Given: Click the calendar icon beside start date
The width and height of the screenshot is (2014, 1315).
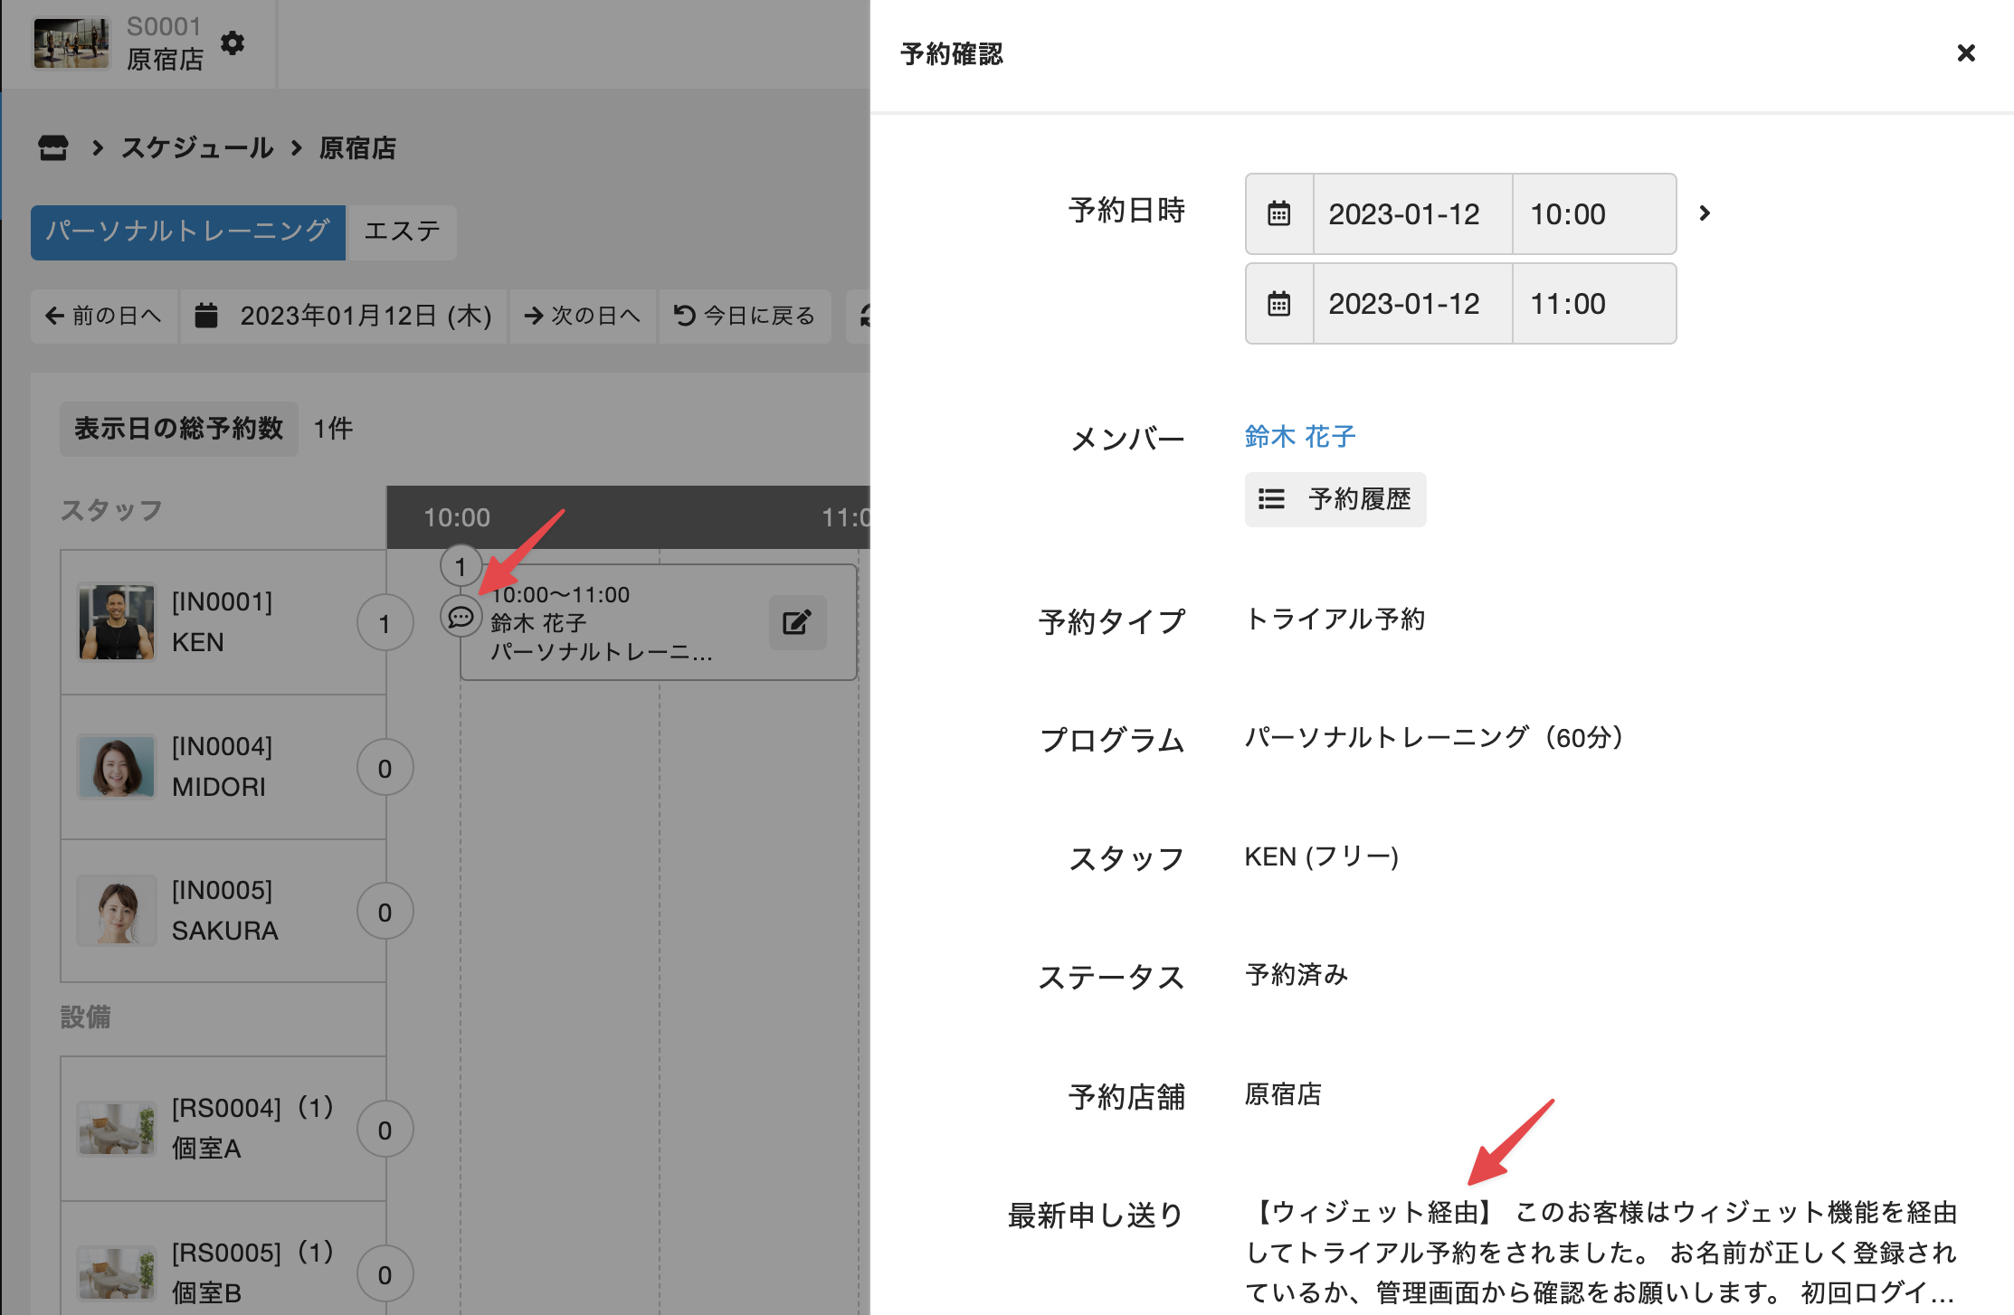Looking at the screenshot, I should pos(1278,214).
